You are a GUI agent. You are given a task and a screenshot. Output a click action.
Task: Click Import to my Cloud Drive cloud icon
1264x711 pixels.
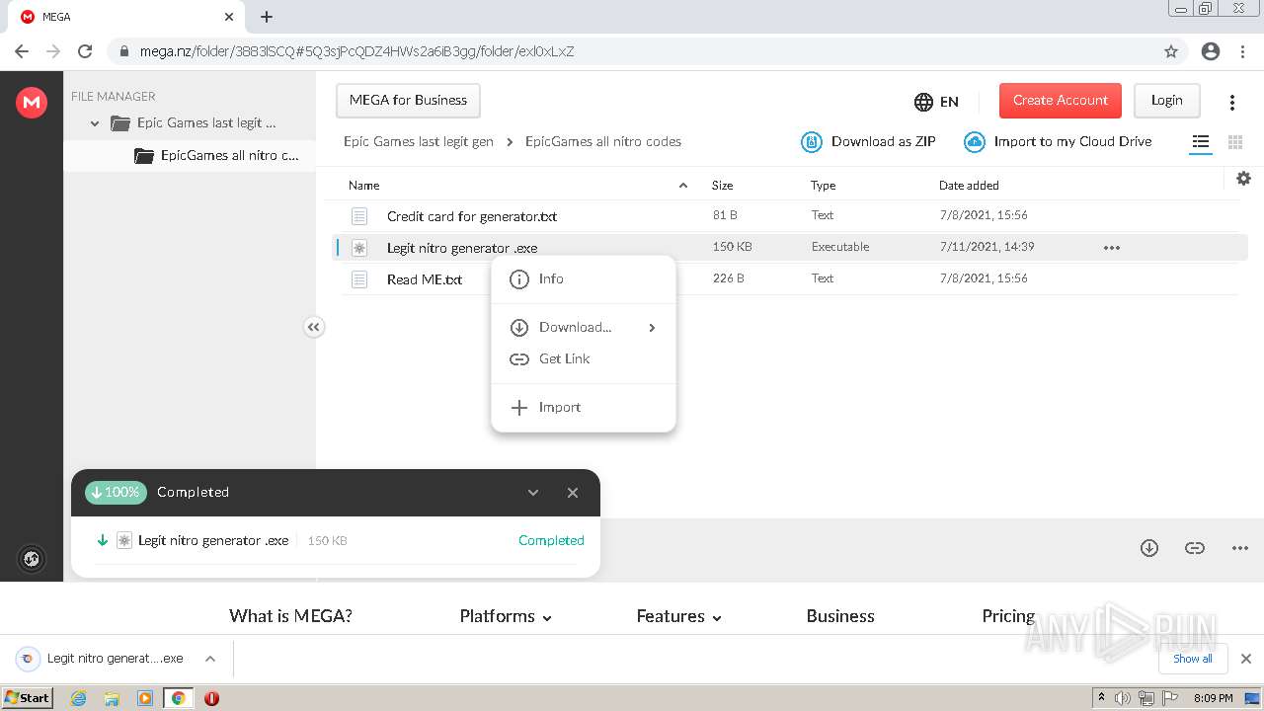[974, 142]
